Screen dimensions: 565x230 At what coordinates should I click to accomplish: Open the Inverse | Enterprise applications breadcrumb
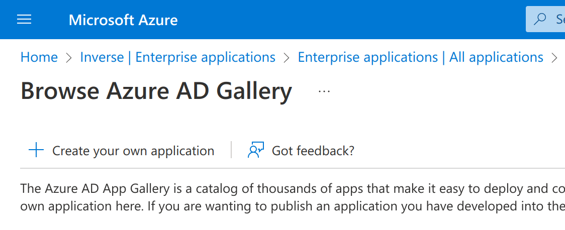click(177, 57)
